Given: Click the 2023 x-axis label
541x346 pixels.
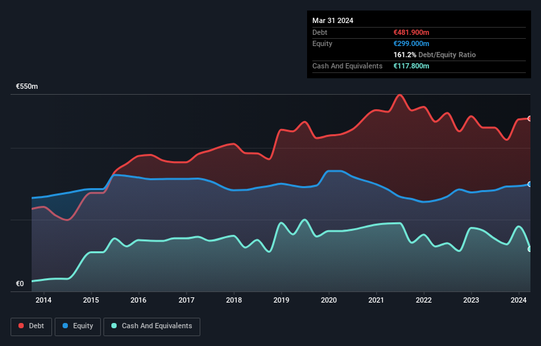Looking at the screenshot, I should 471,300.
